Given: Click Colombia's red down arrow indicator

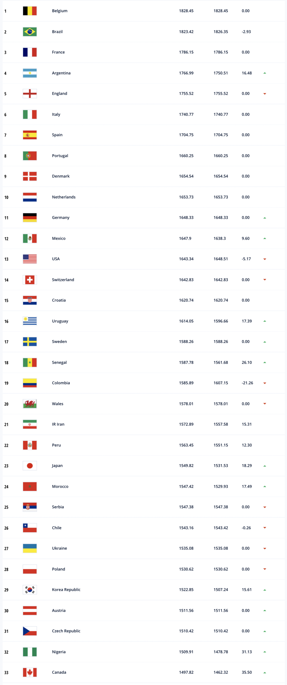Looking at the screenshot, I should tap(265, 383).
